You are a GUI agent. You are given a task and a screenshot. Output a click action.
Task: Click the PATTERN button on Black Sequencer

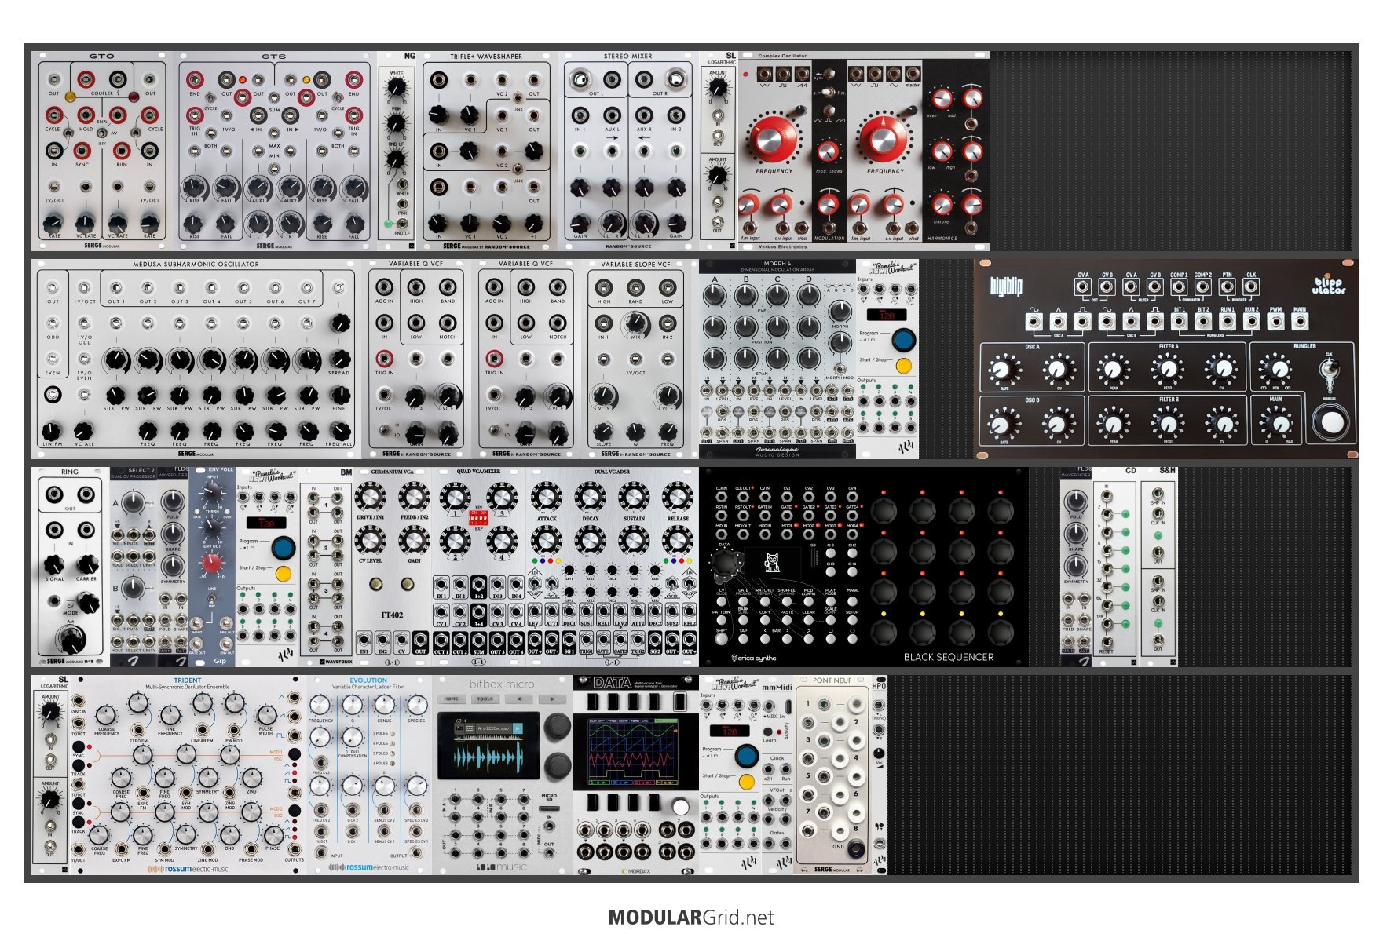(x=721, y=620)
